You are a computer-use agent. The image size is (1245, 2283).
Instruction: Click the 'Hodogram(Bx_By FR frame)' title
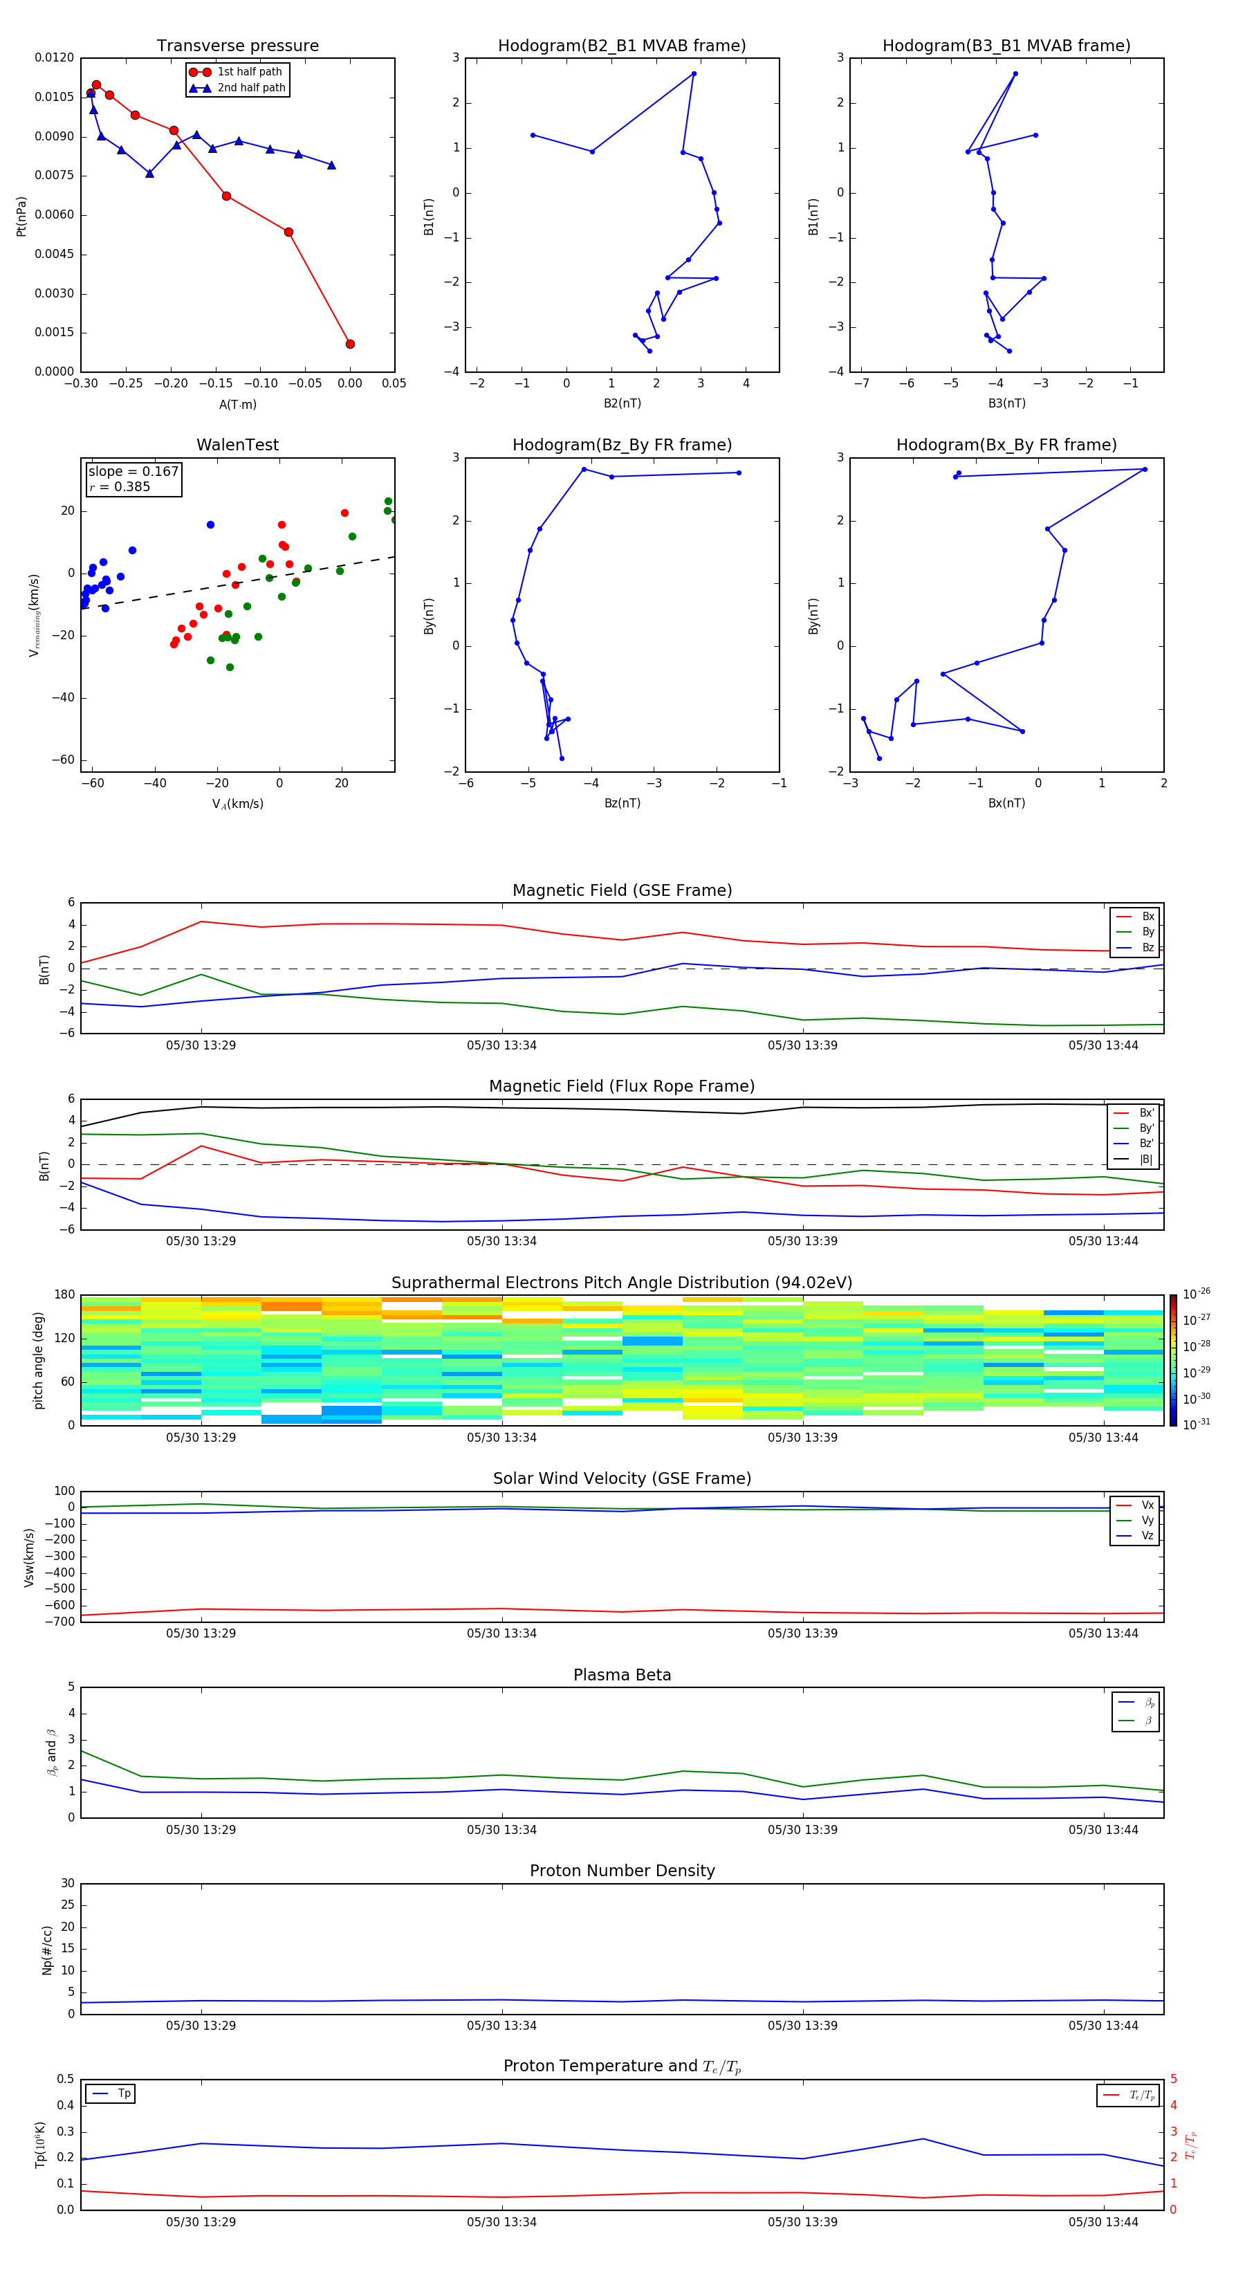coord(1006,445)
